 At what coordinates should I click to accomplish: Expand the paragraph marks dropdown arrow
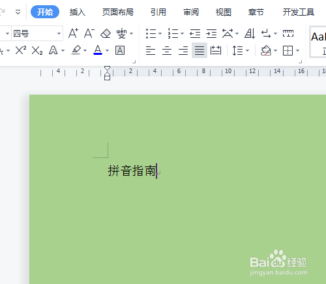coord(275,33)
